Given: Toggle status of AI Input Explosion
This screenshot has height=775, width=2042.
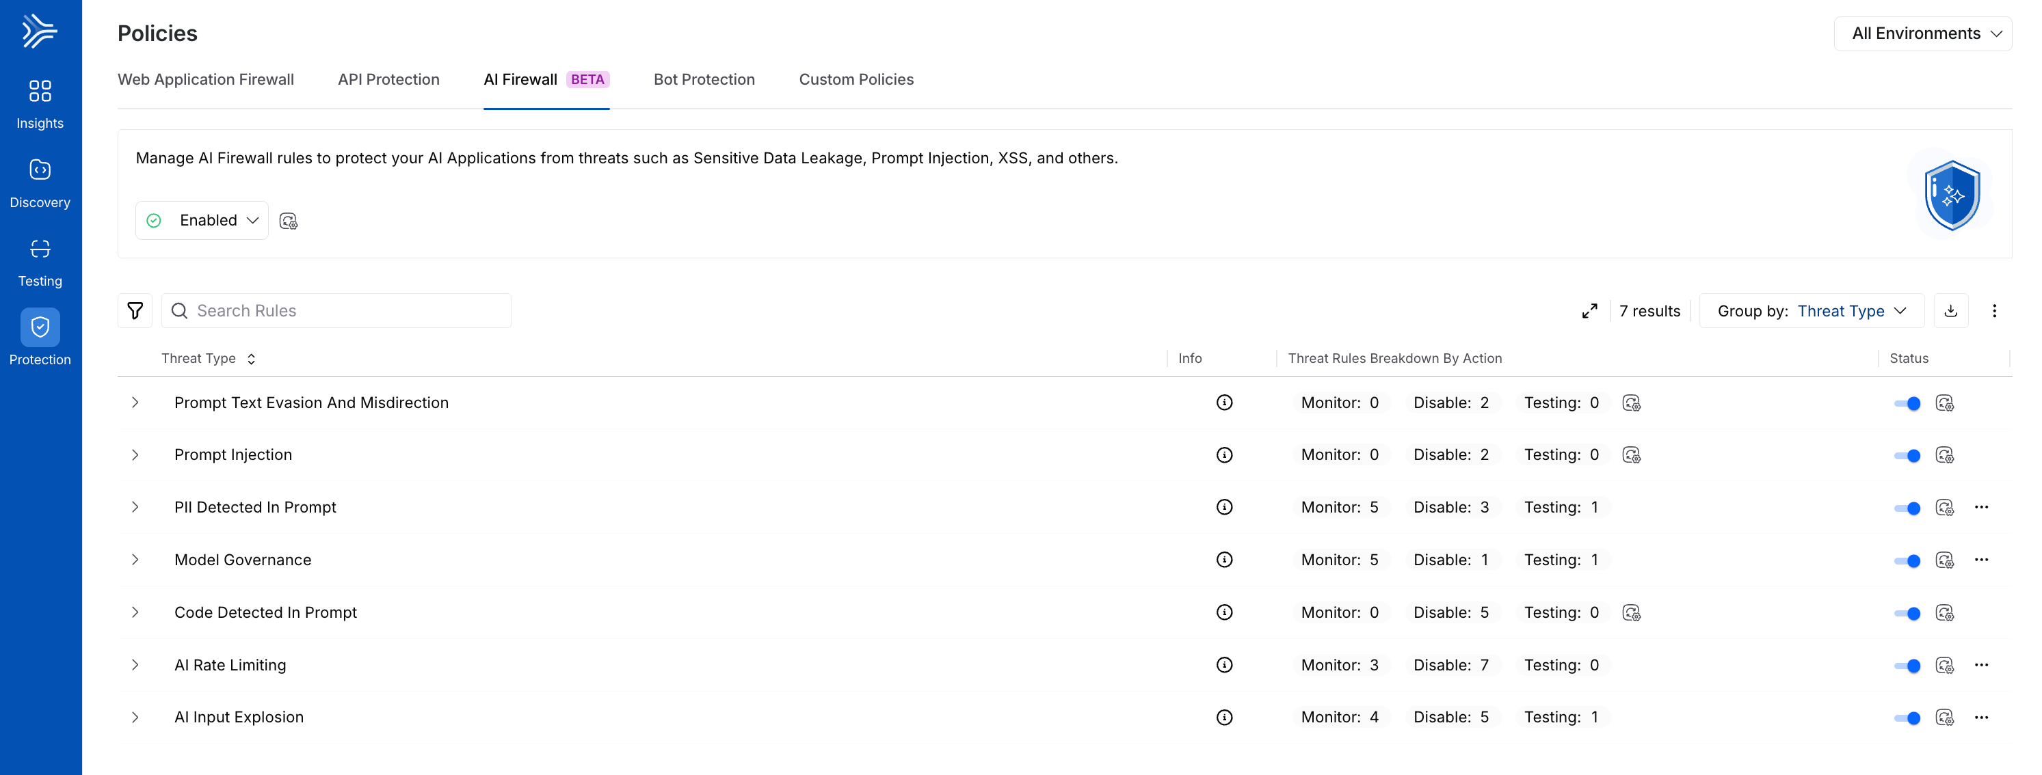Looking at the screenshot, I should click(1907, 718).
